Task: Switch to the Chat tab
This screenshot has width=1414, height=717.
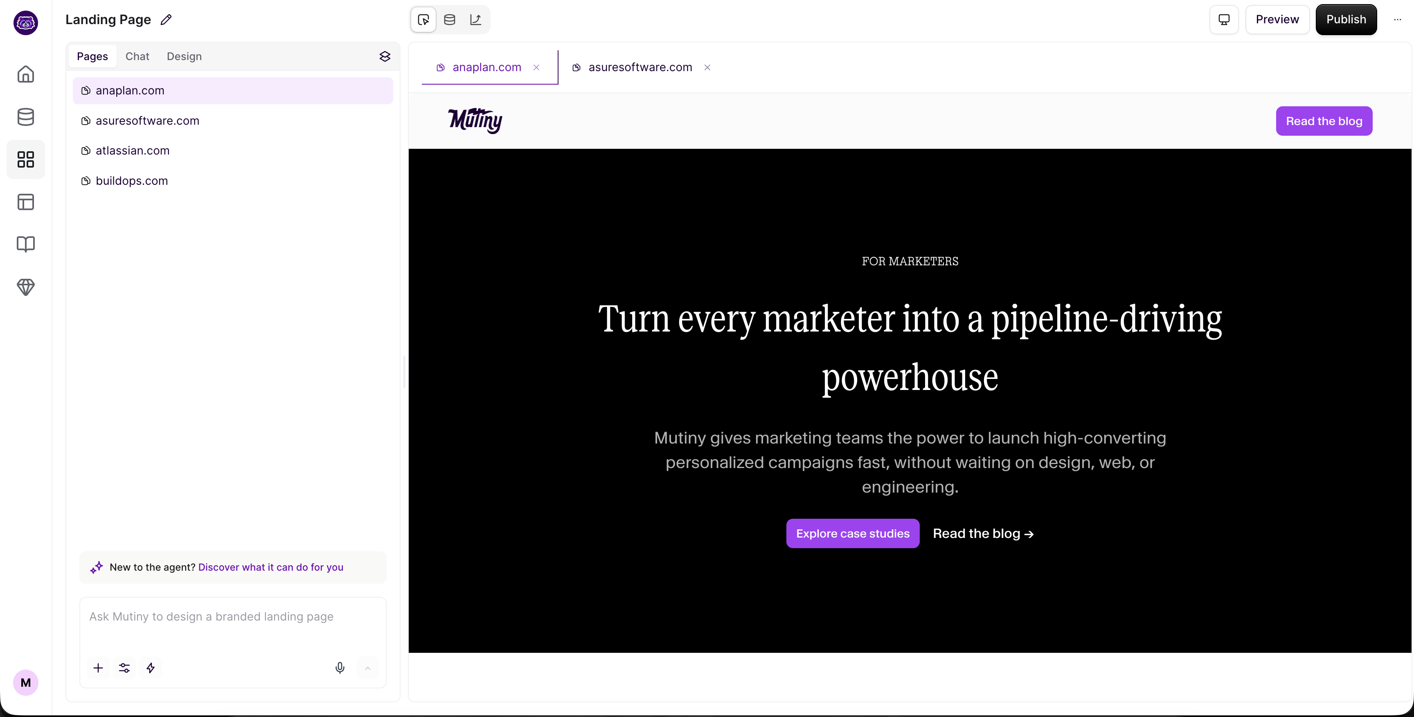Action: (137, 56)
